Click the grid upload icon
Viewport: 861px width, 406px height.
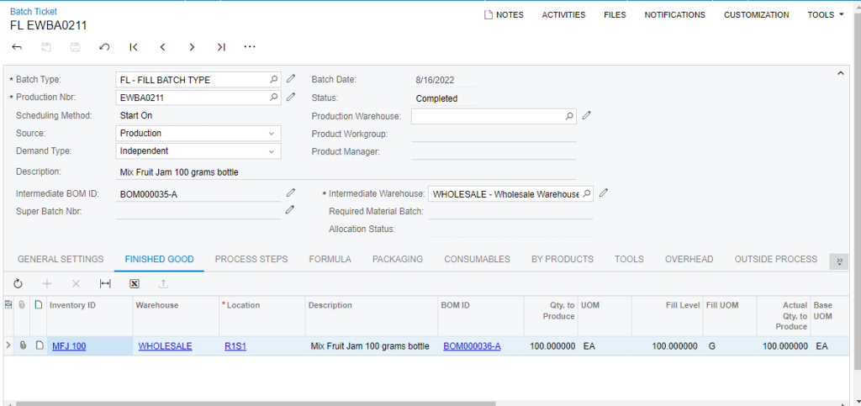163,283
